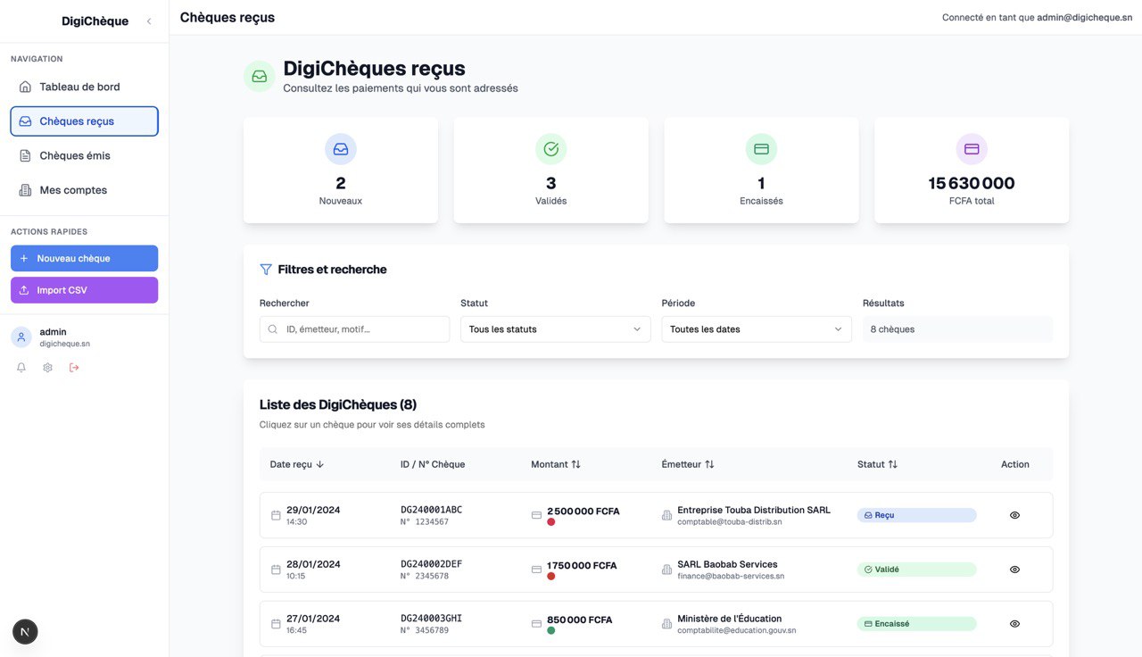Focus the Rechercher search field

[354, 329]
